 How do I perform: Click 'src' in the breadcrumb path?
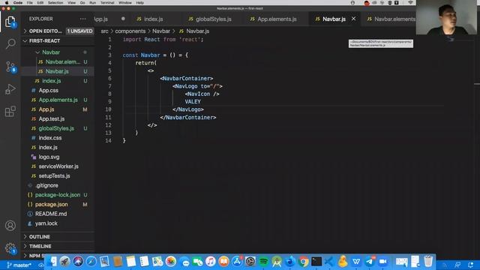point(104,31)
